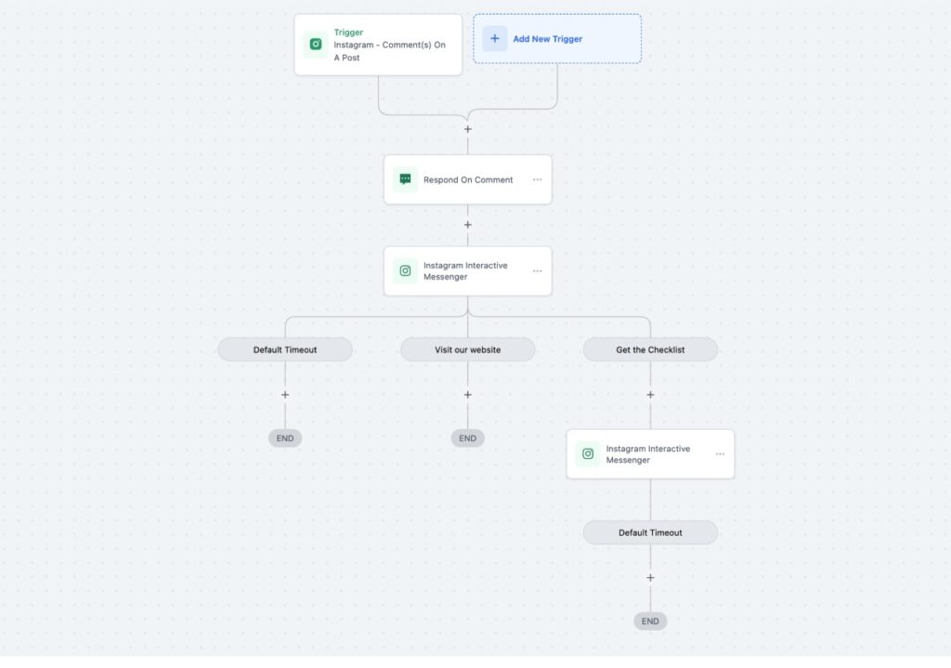The height and width of the screenshot is (668, 951).
Task: Open options for the lower Instagram Interactive Messenger
Action: pos(720,454)
